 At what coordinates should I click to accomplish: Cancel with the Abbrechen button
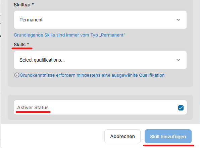coord(122,136)
